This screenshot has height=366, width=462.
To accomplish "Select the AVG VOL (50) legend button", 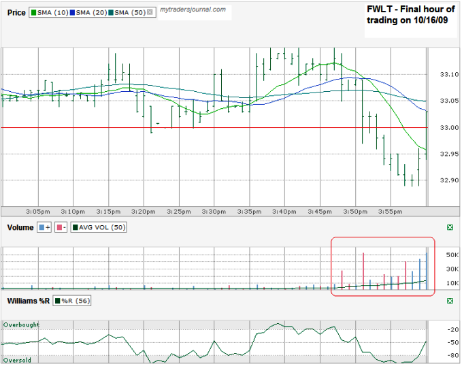I will (x=99, y=227).
